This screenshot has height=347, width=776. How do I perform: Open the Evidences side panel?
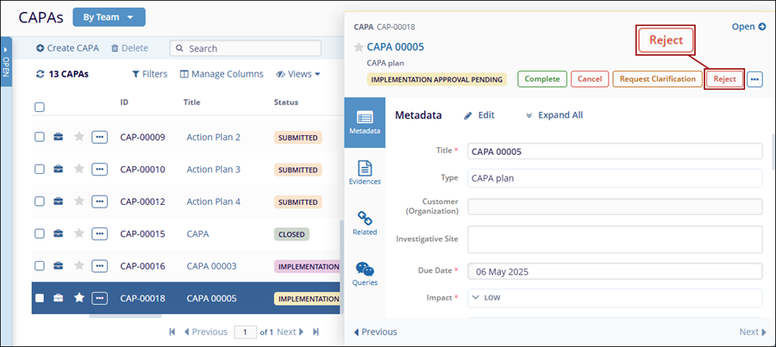(365, 172)
